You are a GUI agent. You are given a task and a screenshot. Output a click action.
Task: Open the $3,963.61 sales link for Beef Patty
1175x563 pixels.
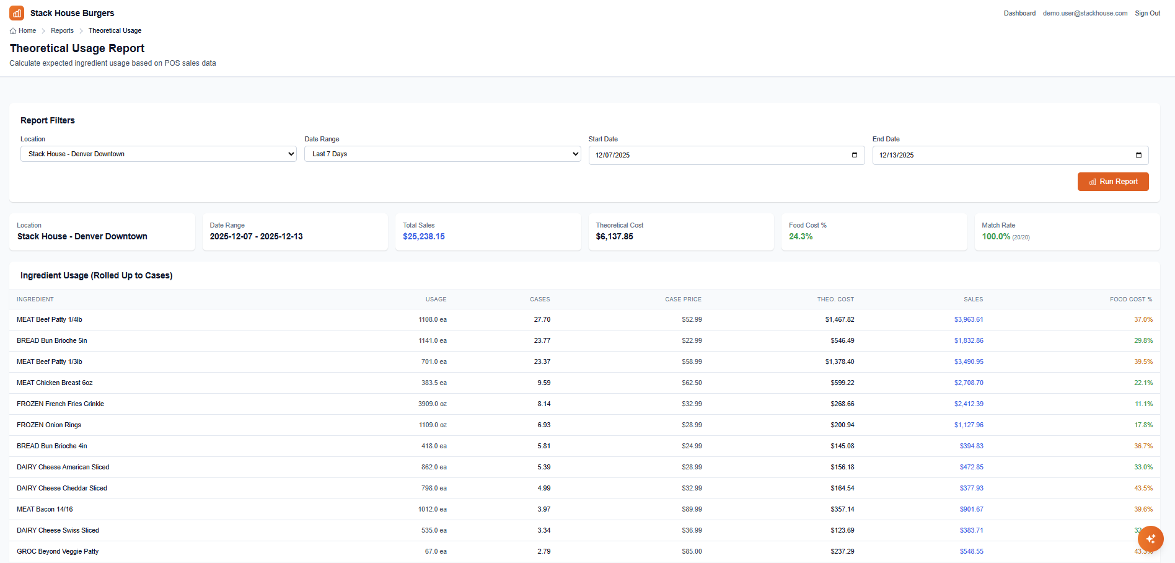[968, 319]
